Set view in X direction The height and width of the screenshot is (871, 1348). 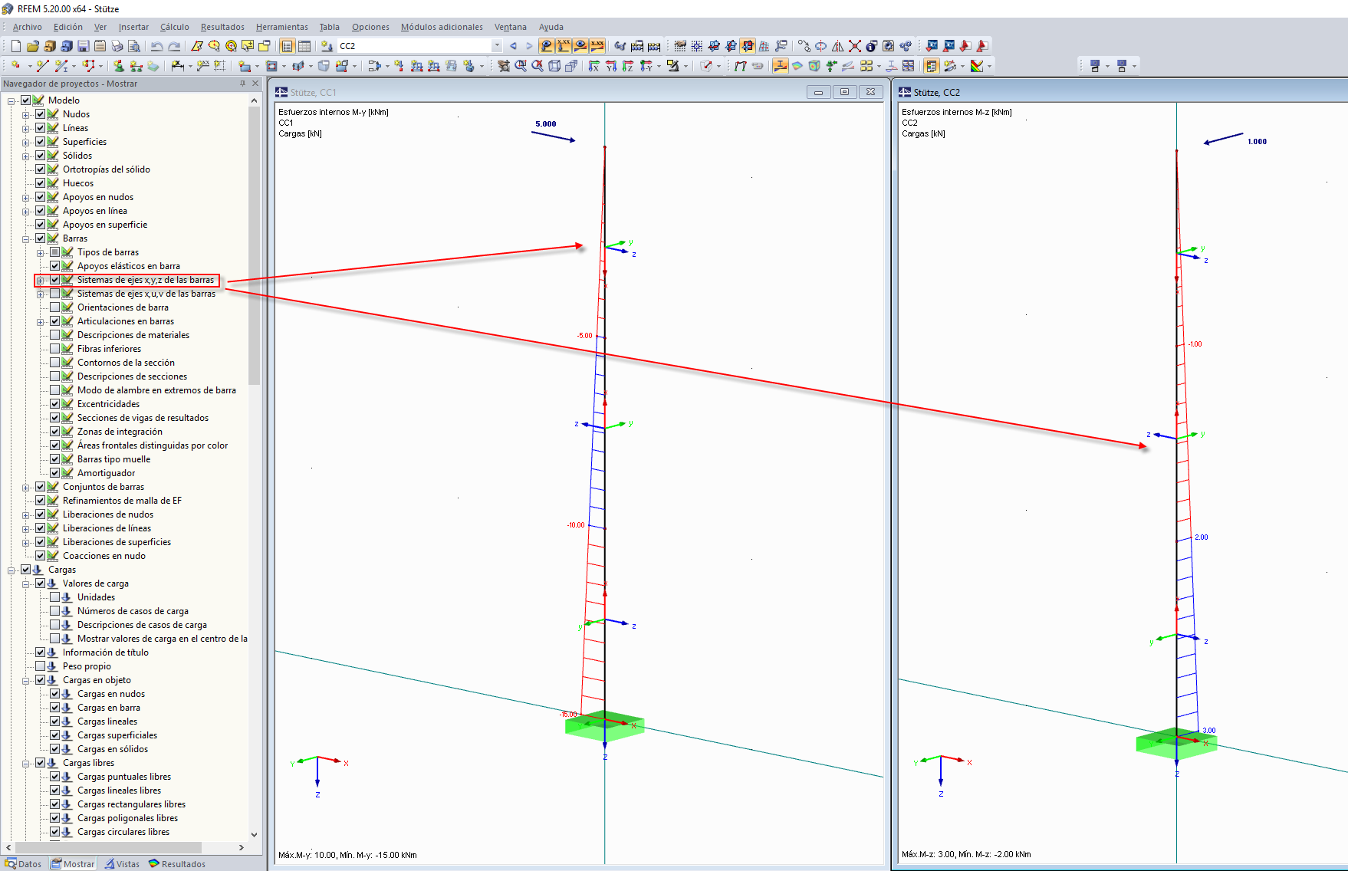[x=593, y=66]
